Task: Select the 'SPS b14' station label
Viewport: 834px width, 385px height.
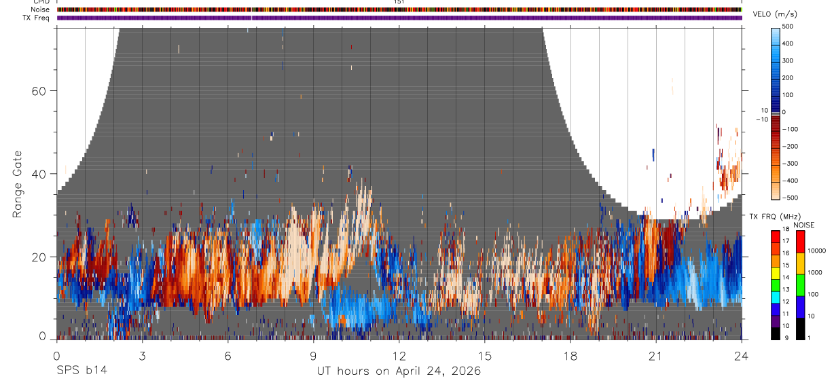Action: coord(81,371)
